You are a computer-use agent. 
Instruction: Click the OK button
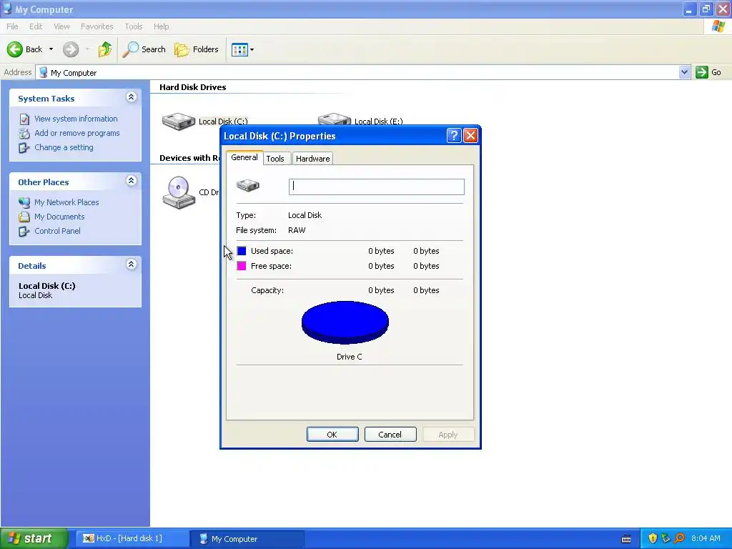pyautogui.click(x=332, y=434)
